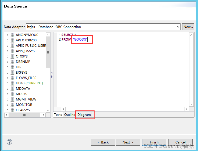
Task: Expand the MGMT_VIEW schema node
Action: (8, 99)
